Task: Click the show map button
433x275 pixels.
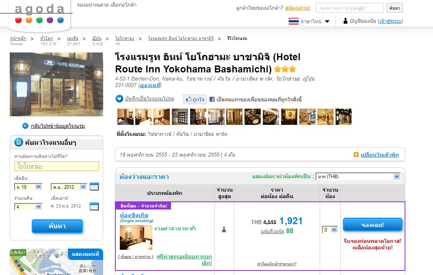Action: point(85,254)
